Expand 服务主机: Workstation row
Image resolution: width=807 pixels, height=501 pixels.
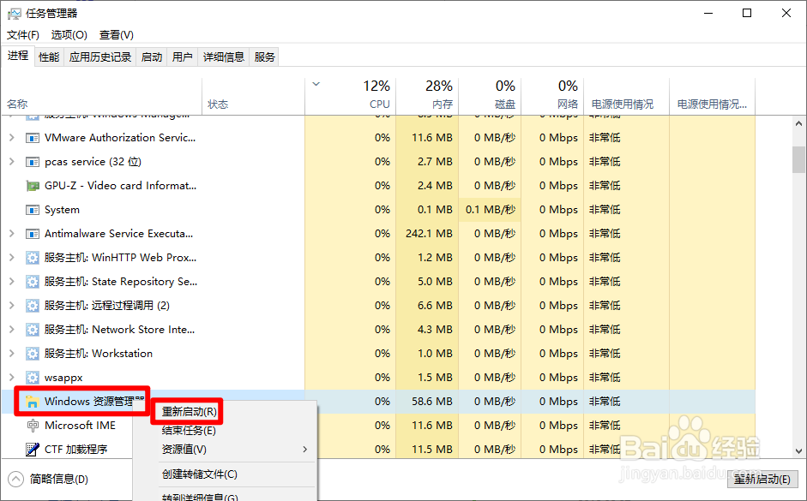pyautogui.click(x=12, y=354)
